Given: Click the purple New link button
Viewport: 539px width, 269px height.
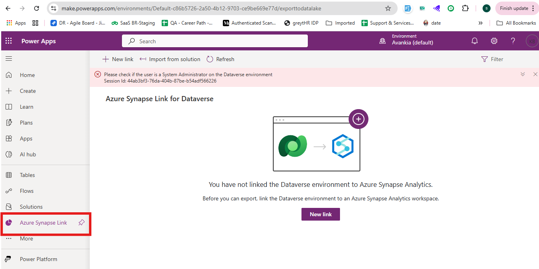Looking at the screenshot, I should coord(321,214).
